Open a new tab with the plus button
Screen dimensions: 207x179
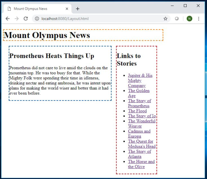[x=78, y=9]
